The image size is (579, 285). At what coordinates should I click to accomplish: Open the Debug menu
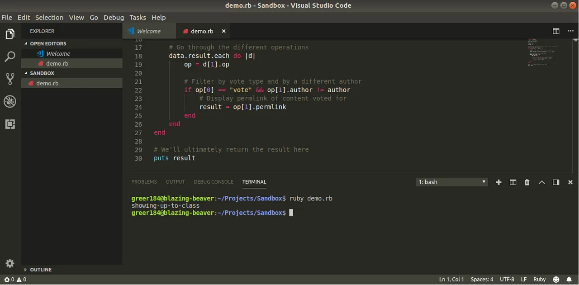pos(114,17)
